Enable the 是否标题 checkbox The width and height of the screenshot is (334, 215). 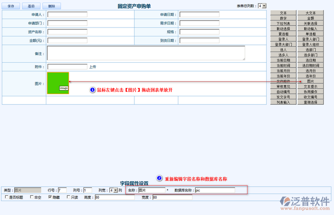[x=6, y=197]
